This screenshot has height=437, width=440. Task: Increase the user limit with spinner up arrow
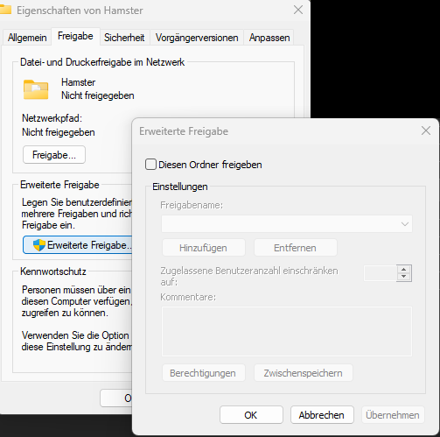click(x=403, y=270)
